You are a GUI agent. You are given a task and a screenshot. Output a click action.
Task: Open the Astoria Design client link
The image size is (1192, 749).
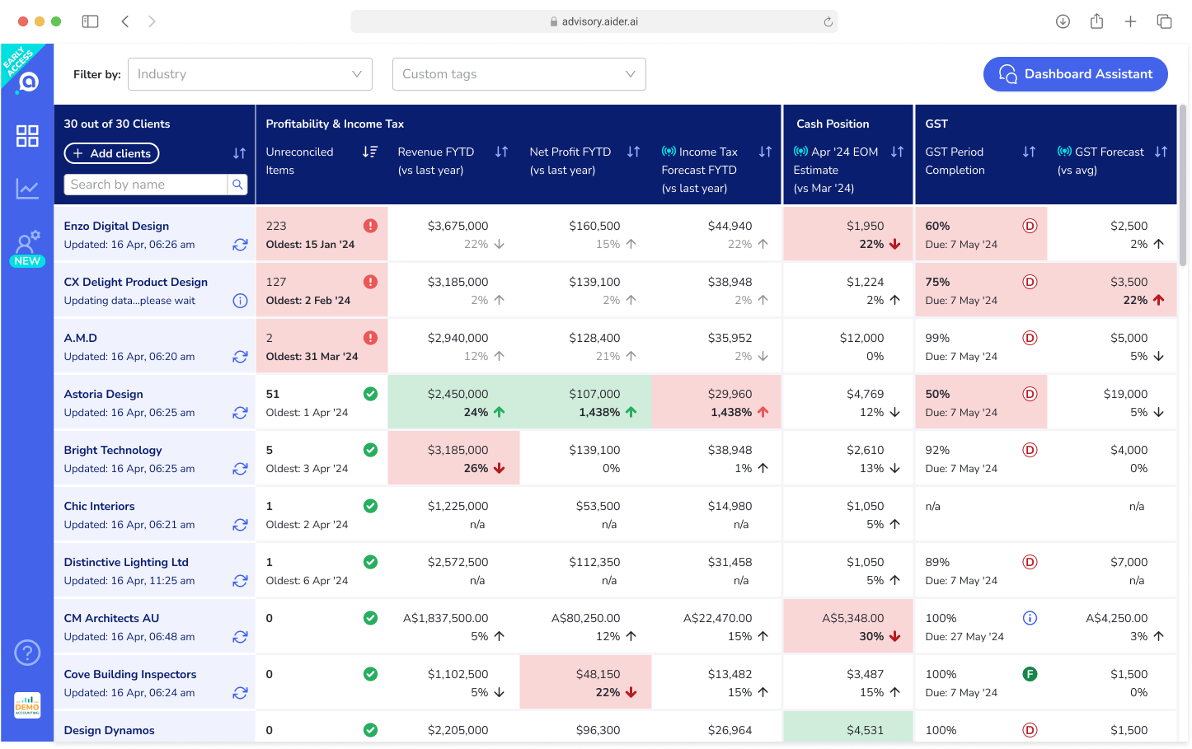[x=104, y=394]
